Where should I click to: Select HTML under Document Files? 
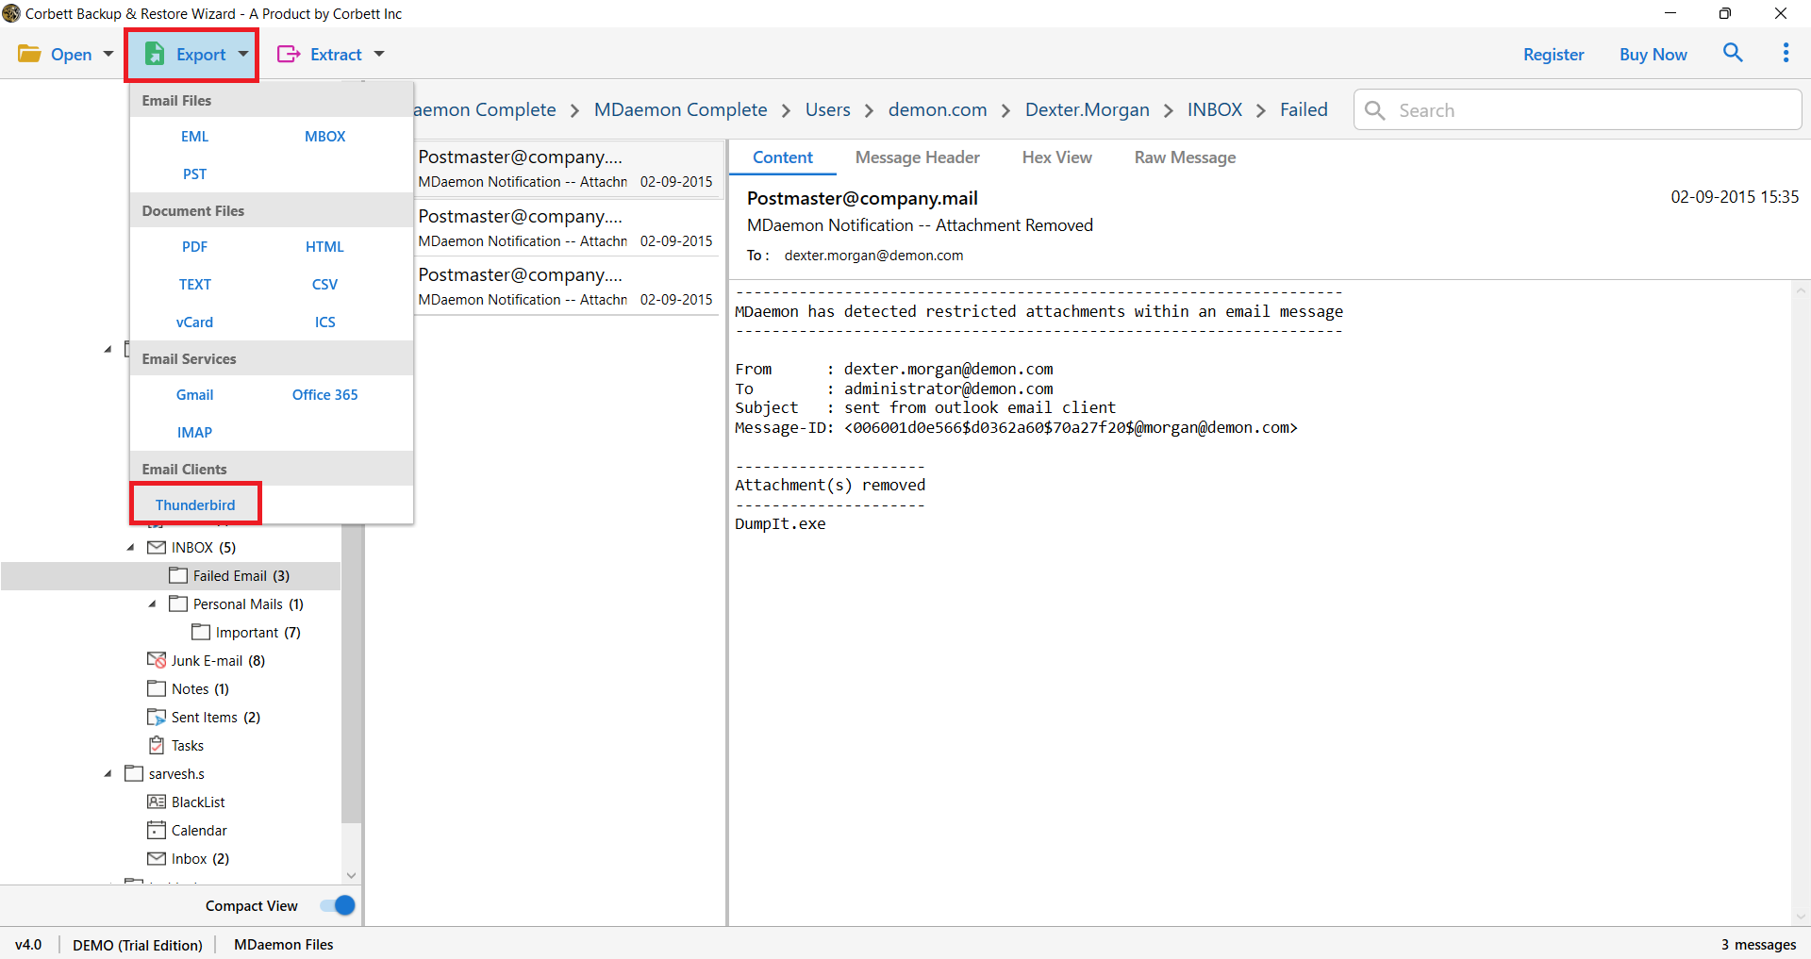[x=324, y=246]
